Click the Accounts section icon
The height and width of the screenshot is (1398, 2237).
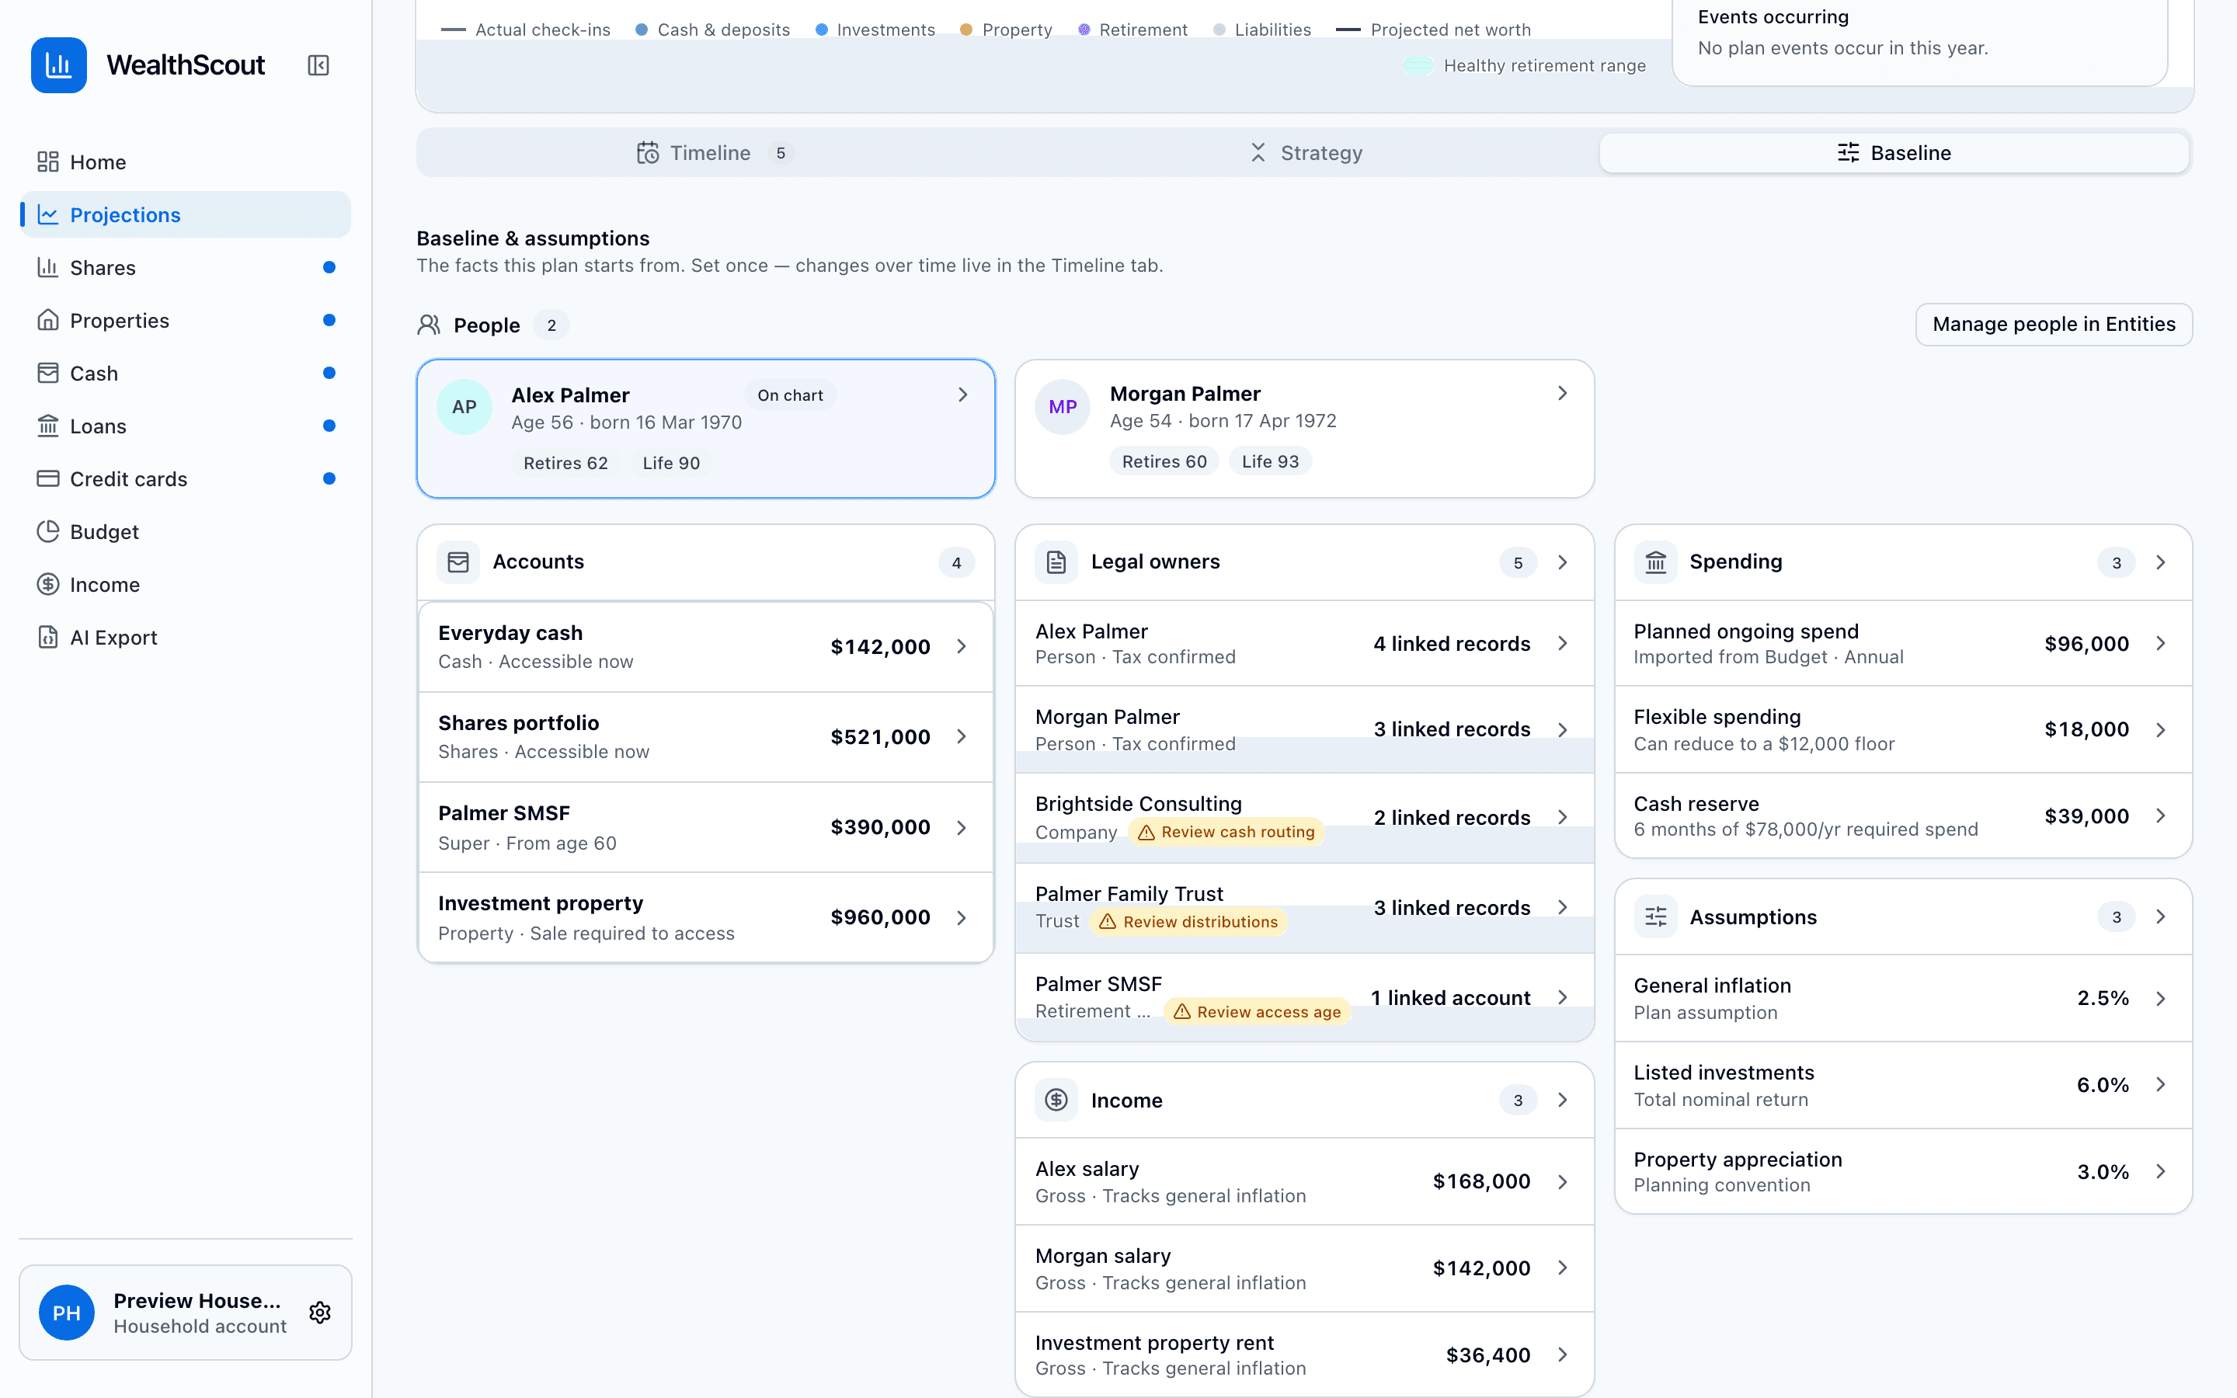[458, 562]
